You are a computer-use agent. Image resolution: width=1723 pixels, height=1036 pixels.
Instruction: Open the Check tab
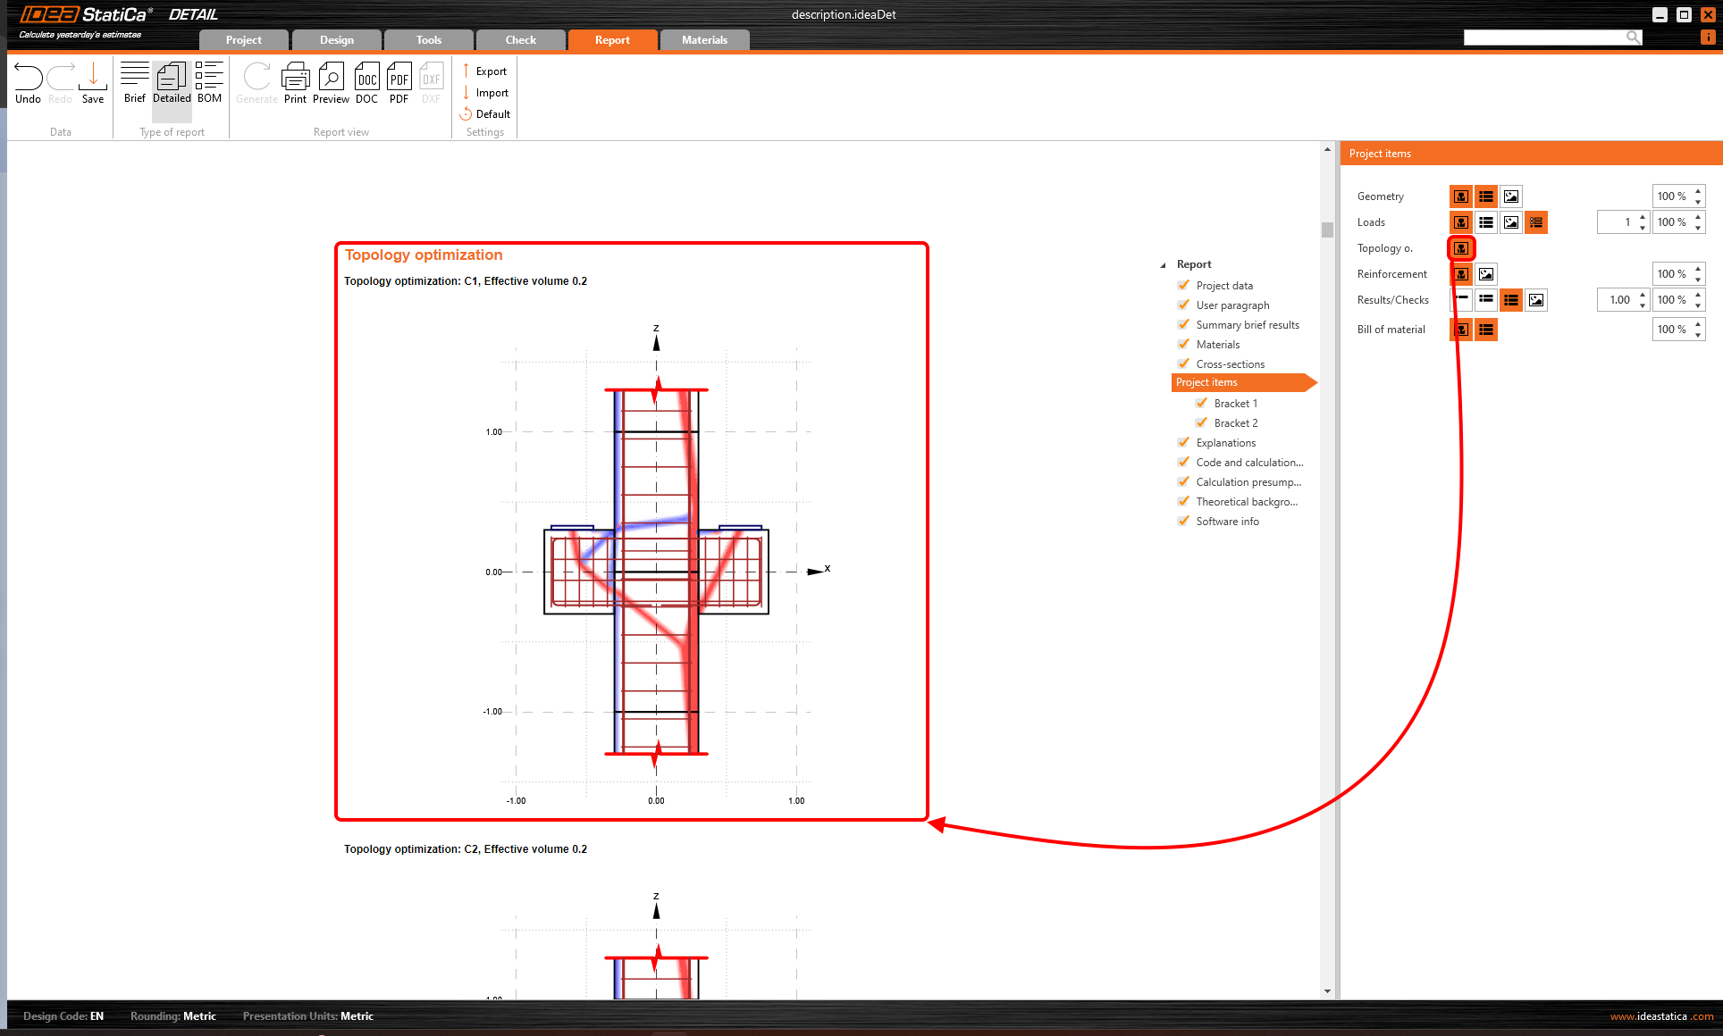pyautogui.click(x=520, y=40)
